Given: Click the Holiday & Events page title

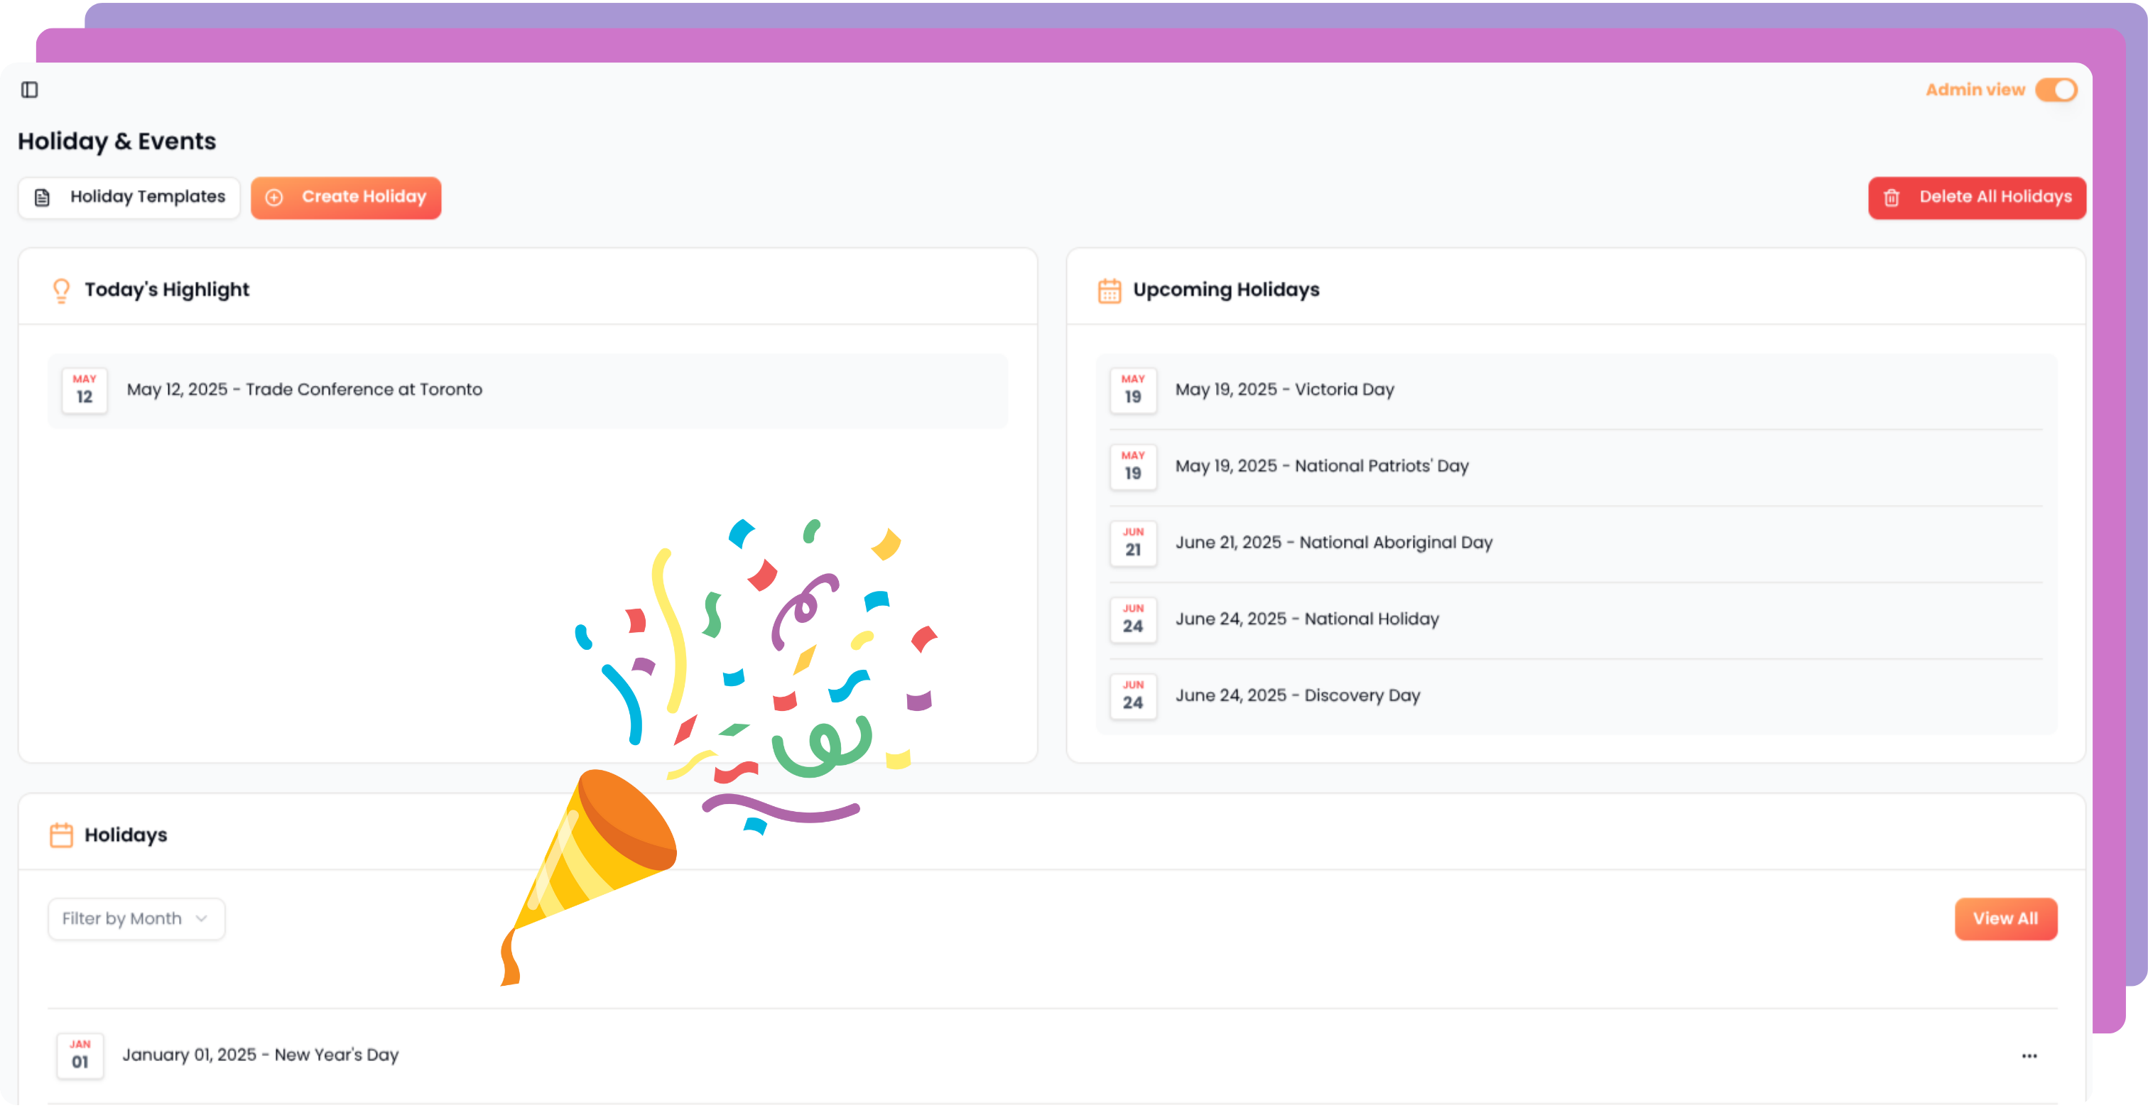Looking at the screenshot, I should point(116,142).
